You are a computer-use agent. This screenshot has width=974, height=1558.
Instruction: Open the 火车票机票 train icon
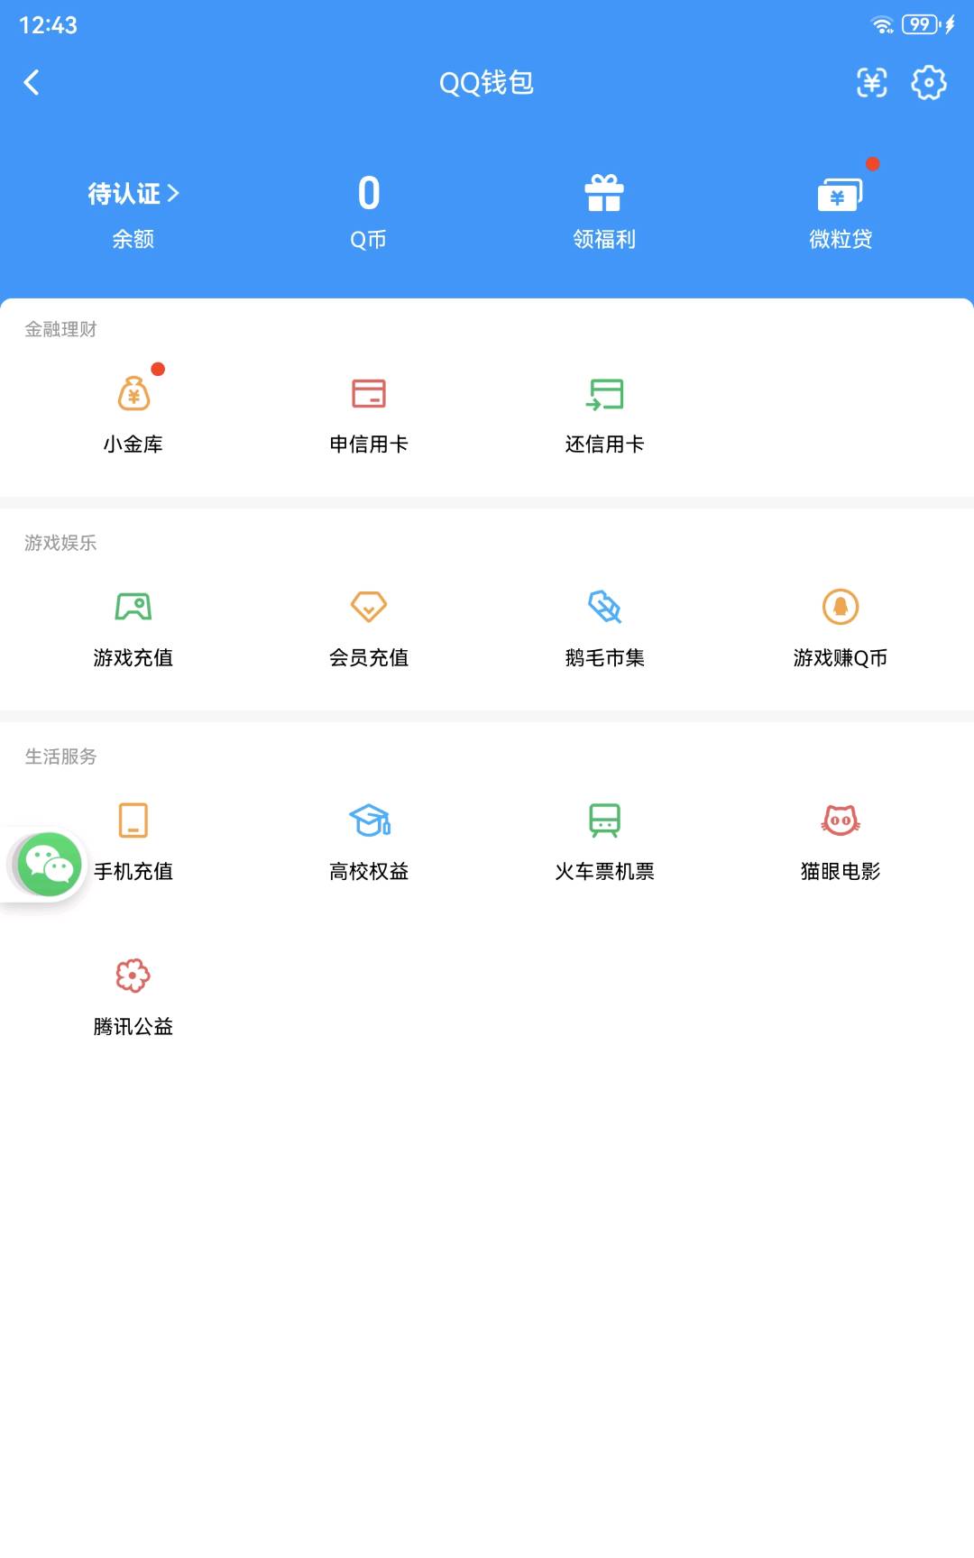(604, 820)
